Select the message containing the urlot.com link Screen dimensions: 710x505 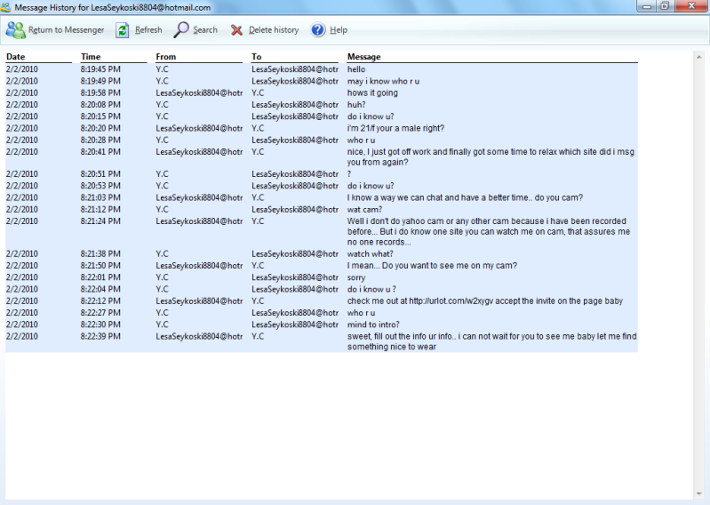(484, 301)
